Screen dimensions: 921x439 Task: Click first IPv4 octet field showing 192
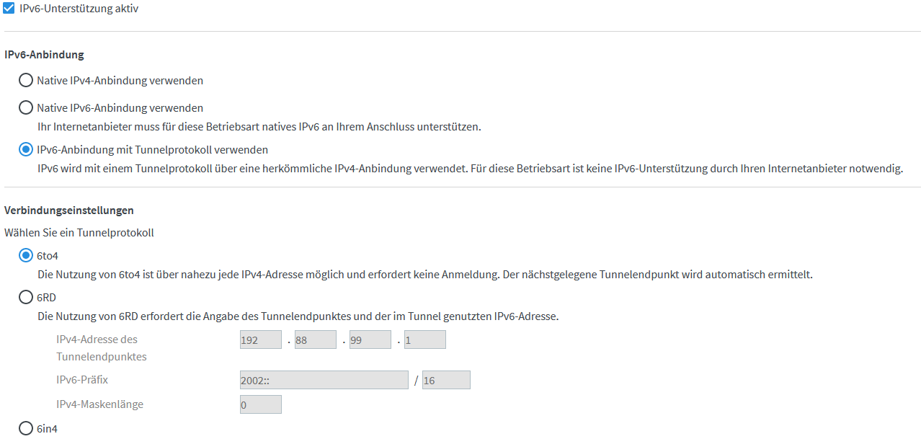click(x=261, y=340)
